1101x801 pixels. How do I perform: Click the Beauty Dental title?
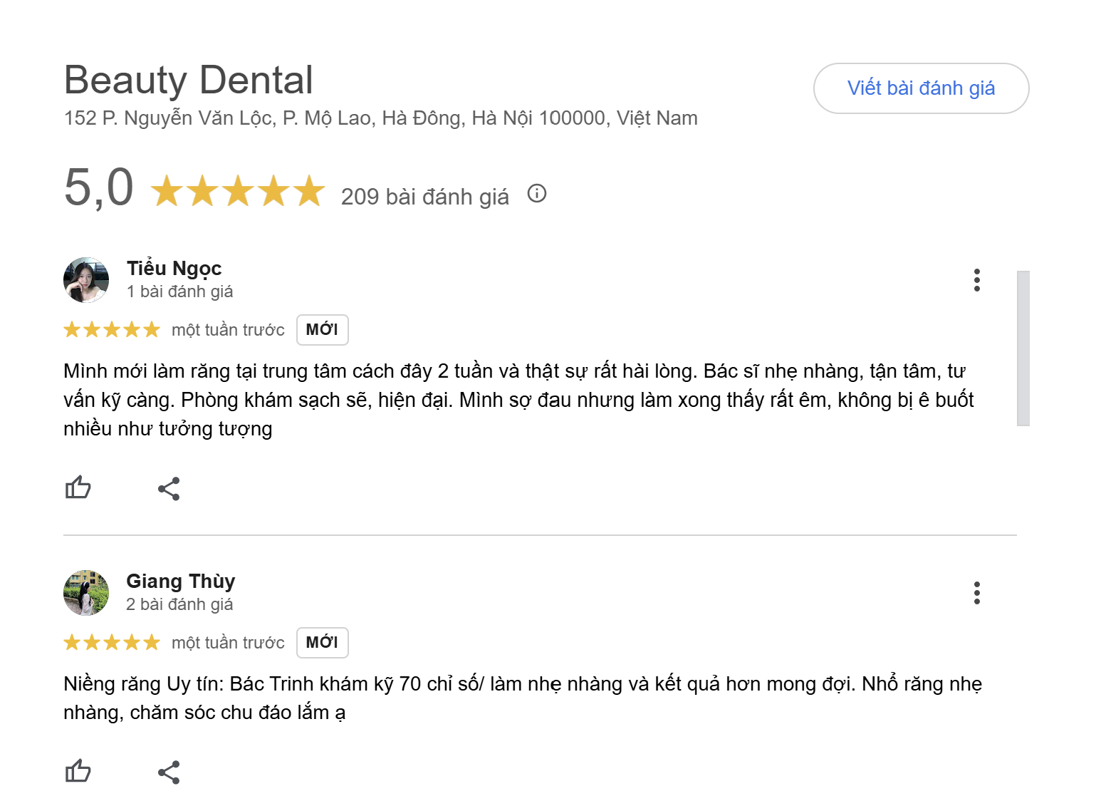coord(189,80)
